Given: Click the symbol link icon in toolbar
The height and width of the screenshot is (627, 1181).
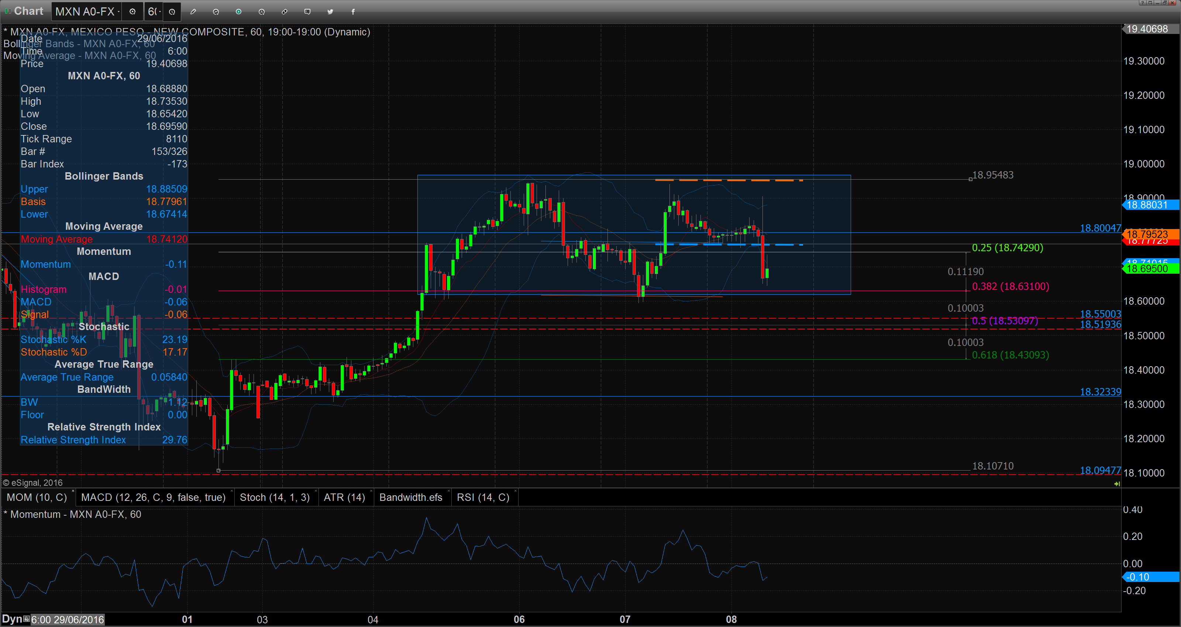Looking at the screenshot, I should [x=284, y=12].
